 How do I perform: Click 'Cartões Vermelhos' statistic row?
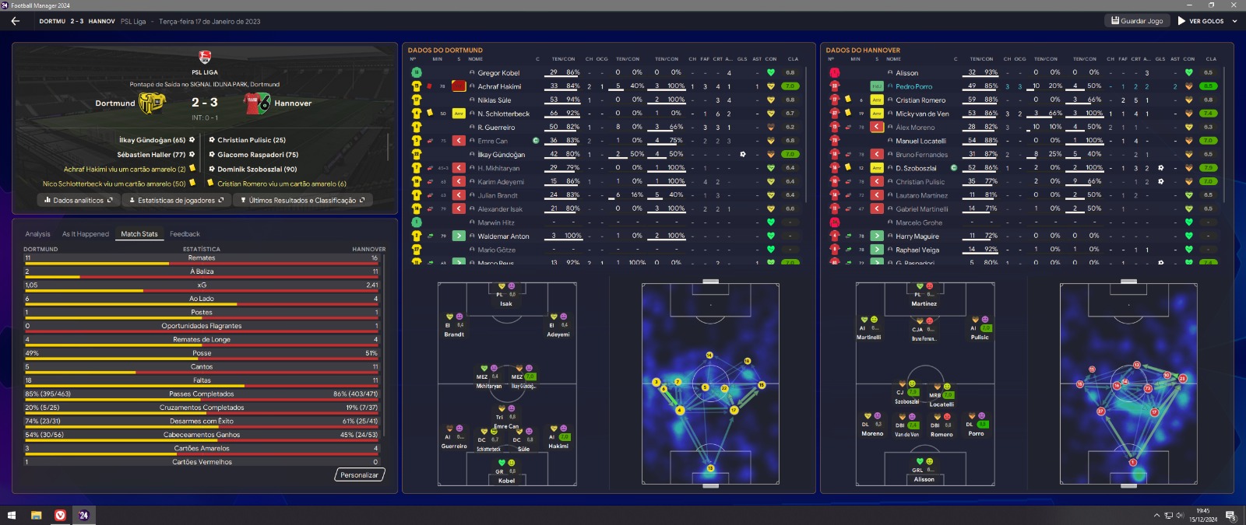202,462
